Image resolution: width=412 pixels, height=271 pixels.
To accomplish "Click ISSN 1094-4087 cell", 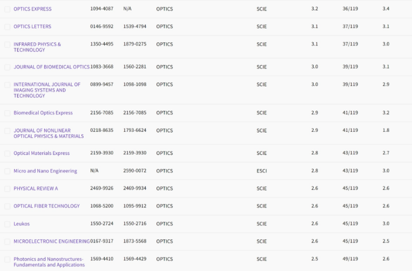I will (102, 9).
